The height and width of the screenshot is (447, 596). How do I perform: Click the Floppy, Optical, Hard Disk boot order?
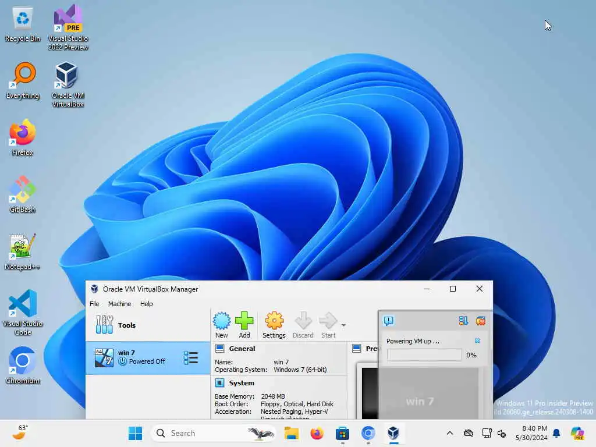[x=297, y=404]
